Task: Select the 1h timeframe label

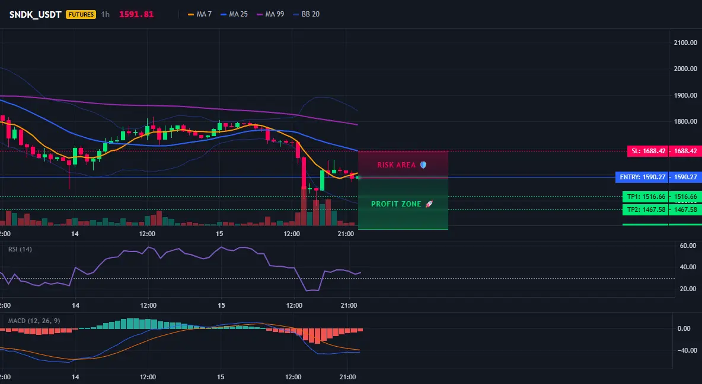Action: coord(105,14)
